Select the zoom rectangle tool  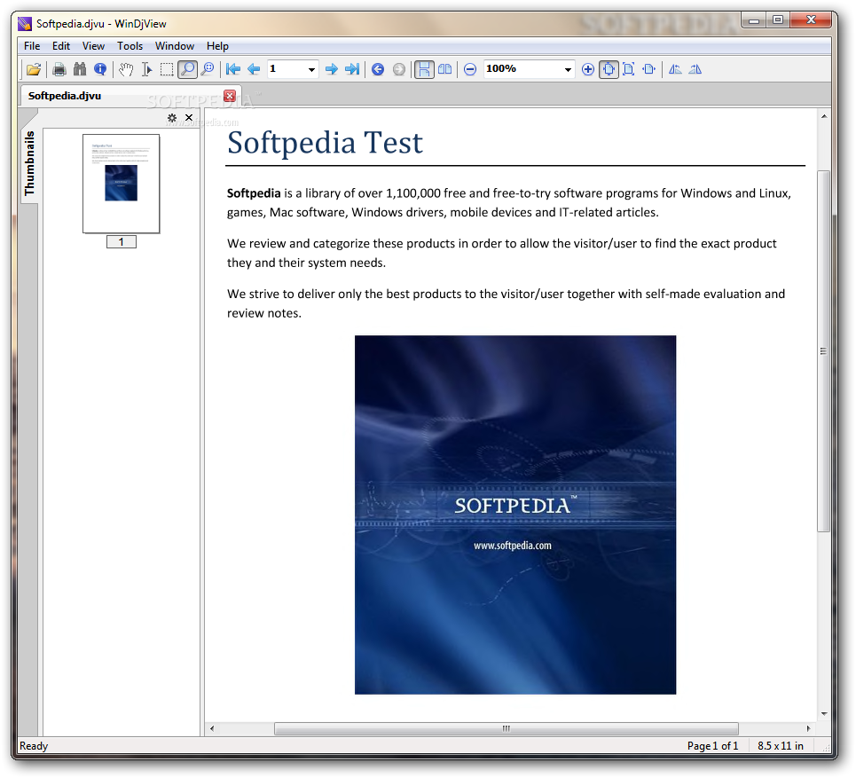[208, 69]
